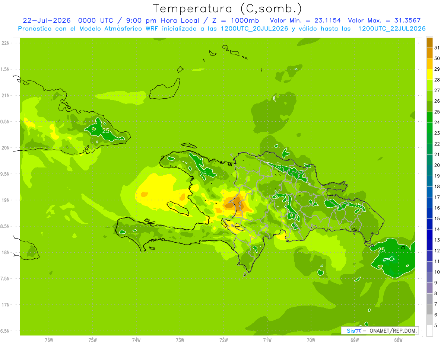Click the 'ONAMET/REP.DOM.' credit label
The width and height of the screenshot is (447, 345).
point(393,330)
